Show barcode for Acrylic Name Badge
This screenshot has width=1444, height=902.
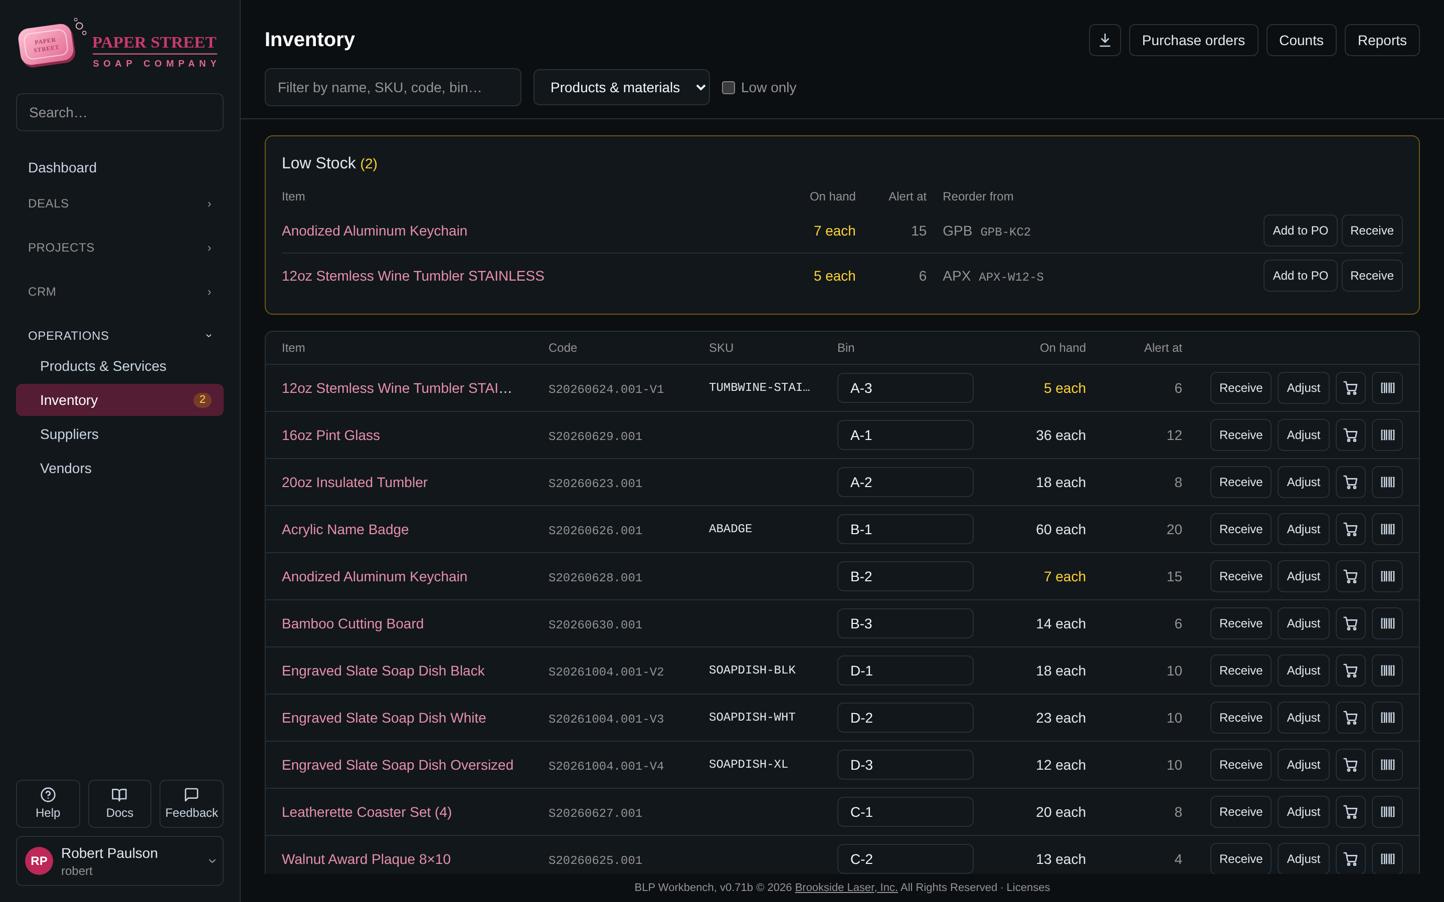[x=1387, y=529]
